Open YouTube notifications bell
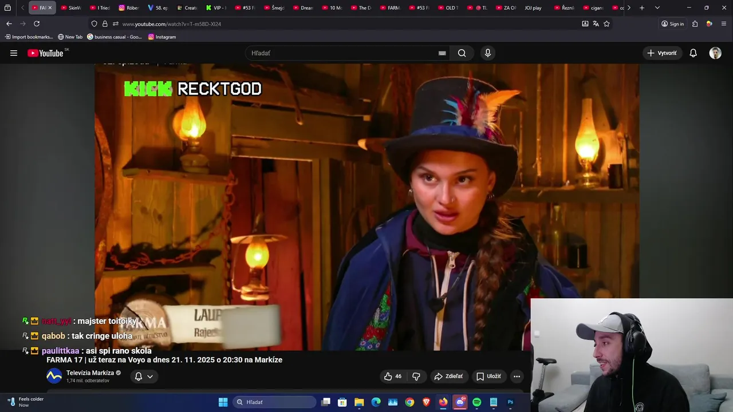 pyautogui.click(x=693, y=53)
